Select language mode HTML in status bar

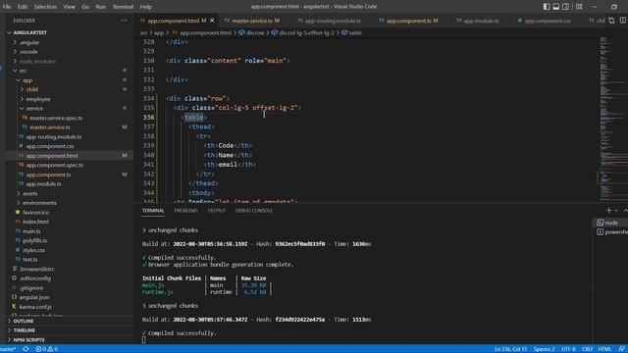pos(604,349)
